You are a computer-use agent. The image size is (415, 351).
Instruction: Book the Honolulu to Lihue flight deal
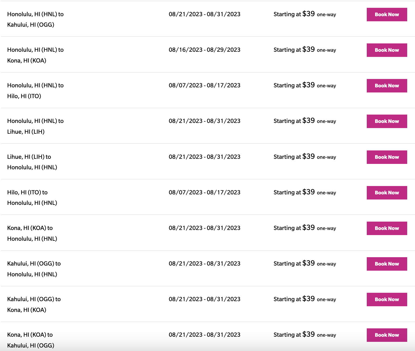[386, 121]
